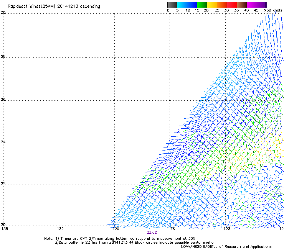Screen dimensions: 284x249
Task: Click the red 30-35 knots legend band
Action: pos(232,5)
